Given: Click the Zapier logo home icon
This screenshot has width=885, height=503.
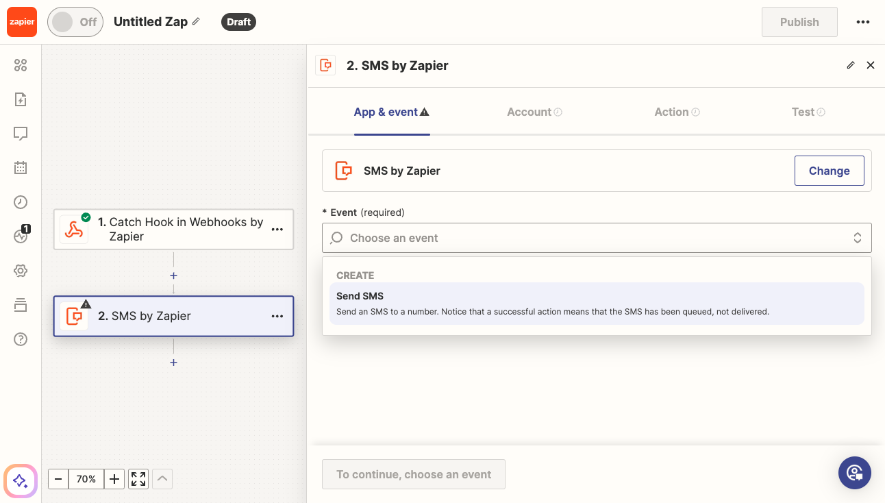Looking at the screenshot, I should [22, 22].
